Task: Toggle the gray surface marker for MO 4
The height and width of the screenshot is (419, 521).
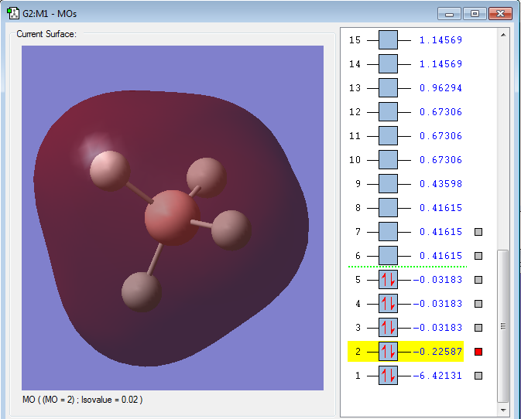Action: pyautogui.click(x=478, y=304)
